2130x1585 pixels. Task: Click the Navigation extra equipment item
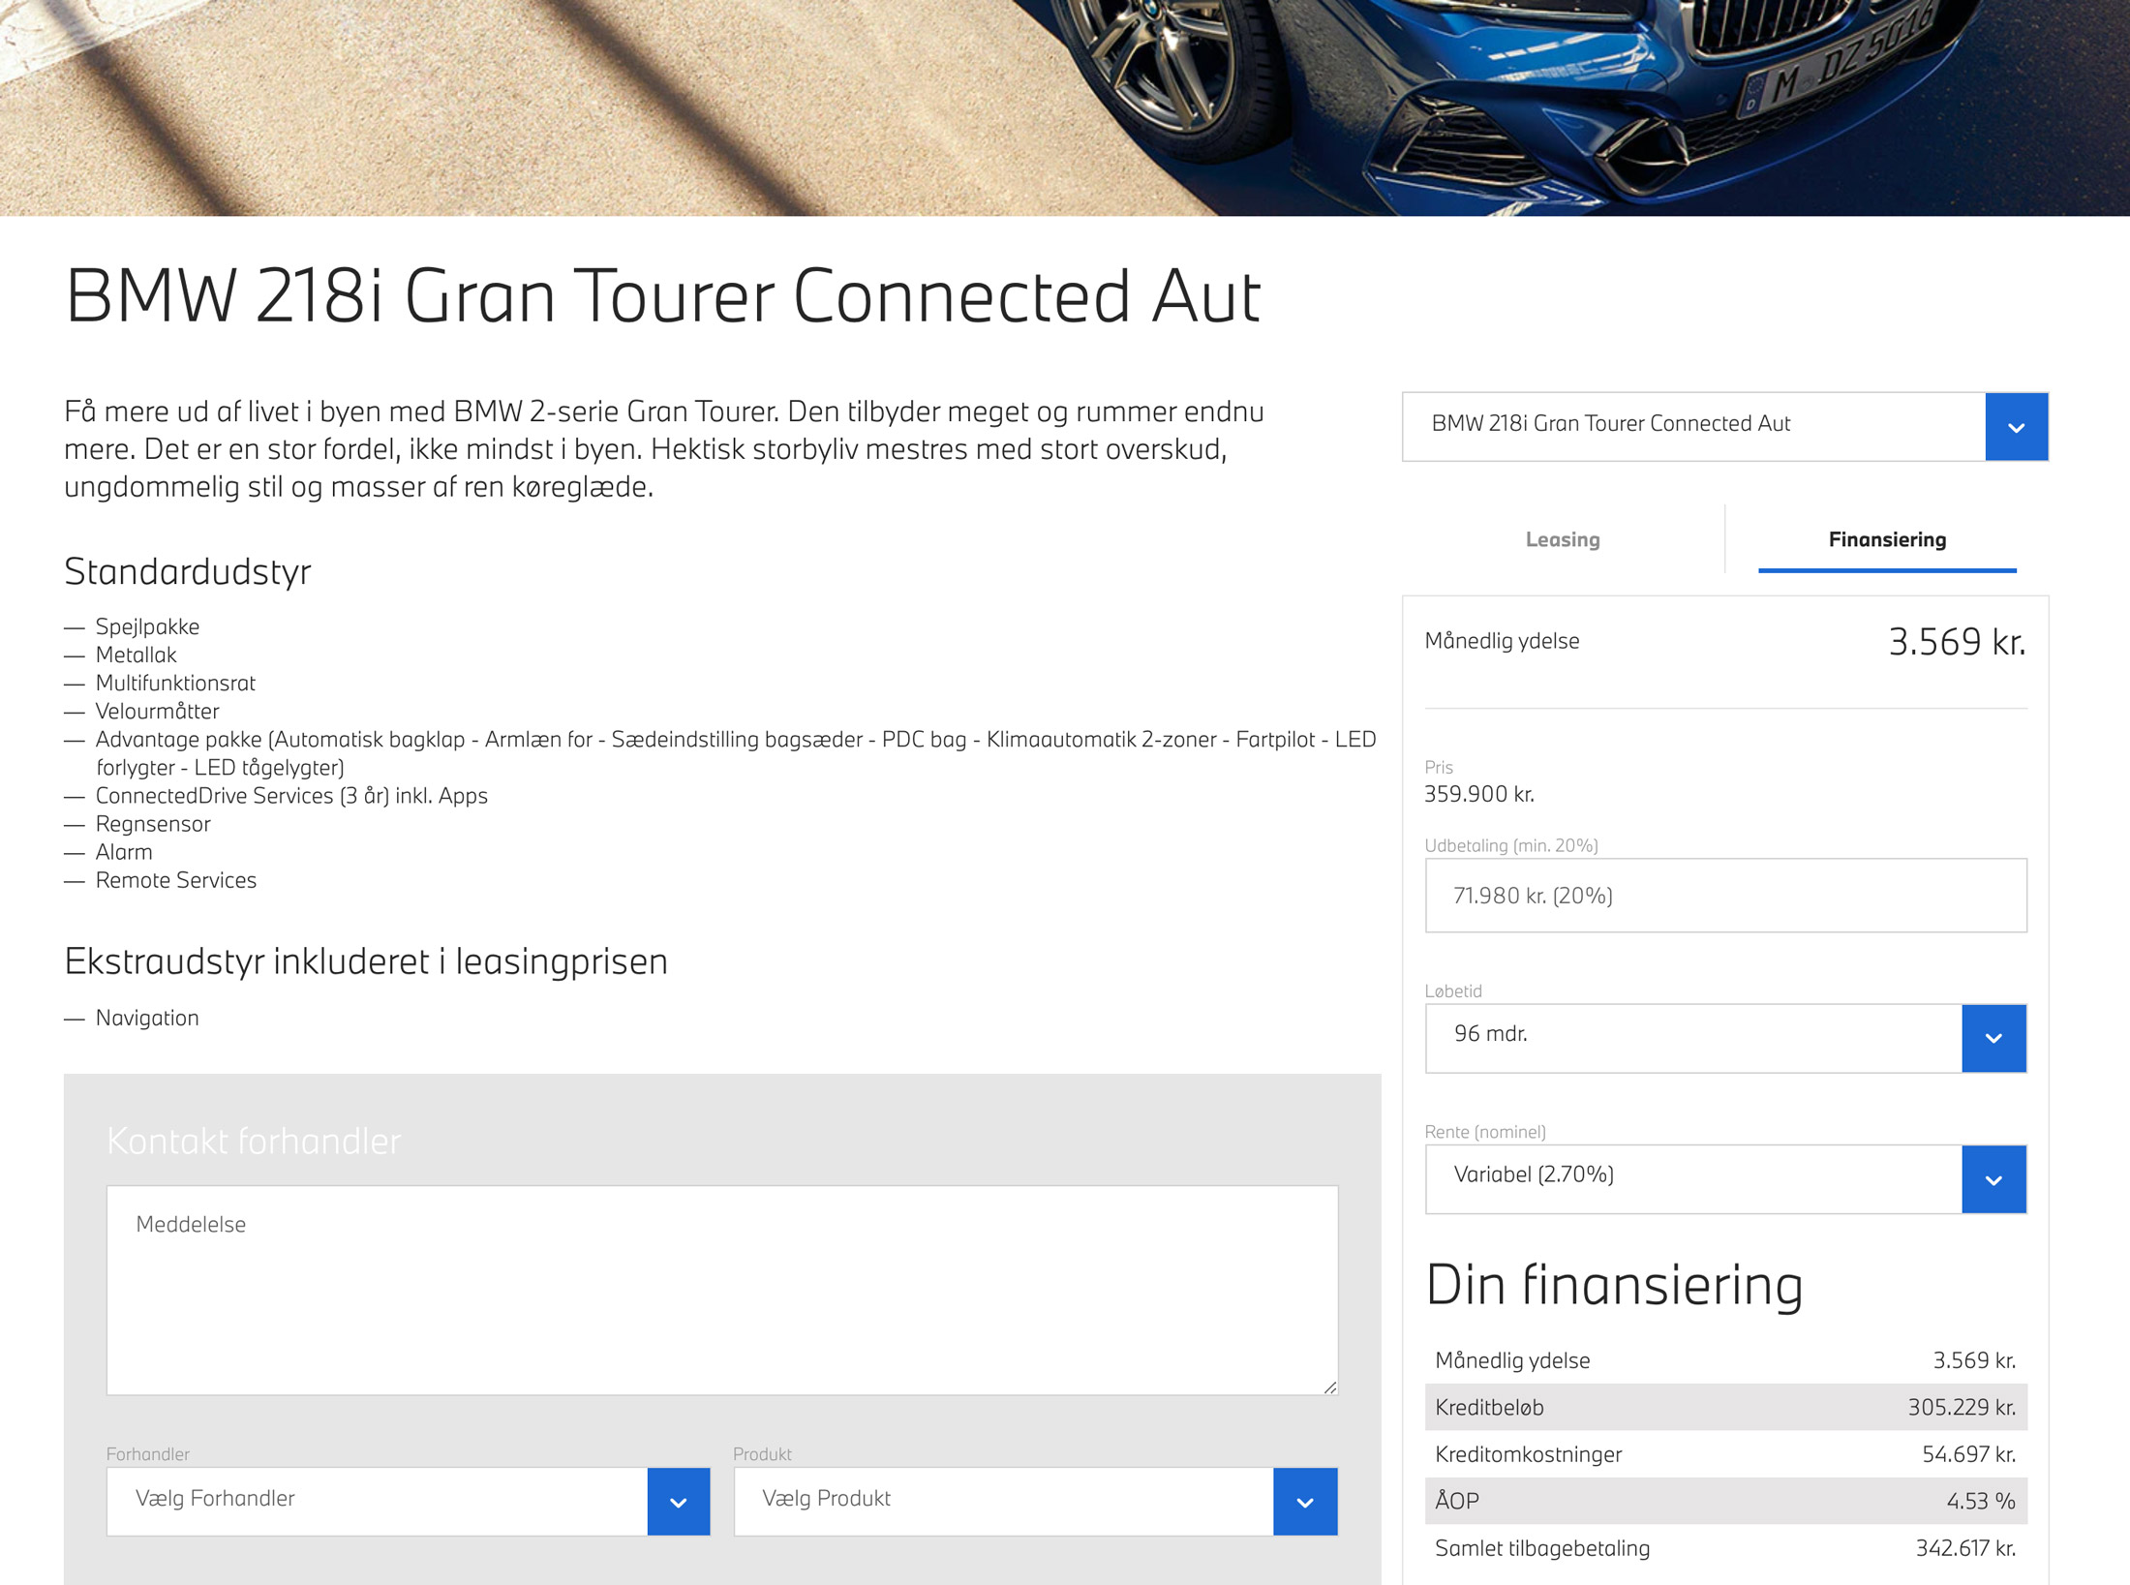click(147, 1018)
